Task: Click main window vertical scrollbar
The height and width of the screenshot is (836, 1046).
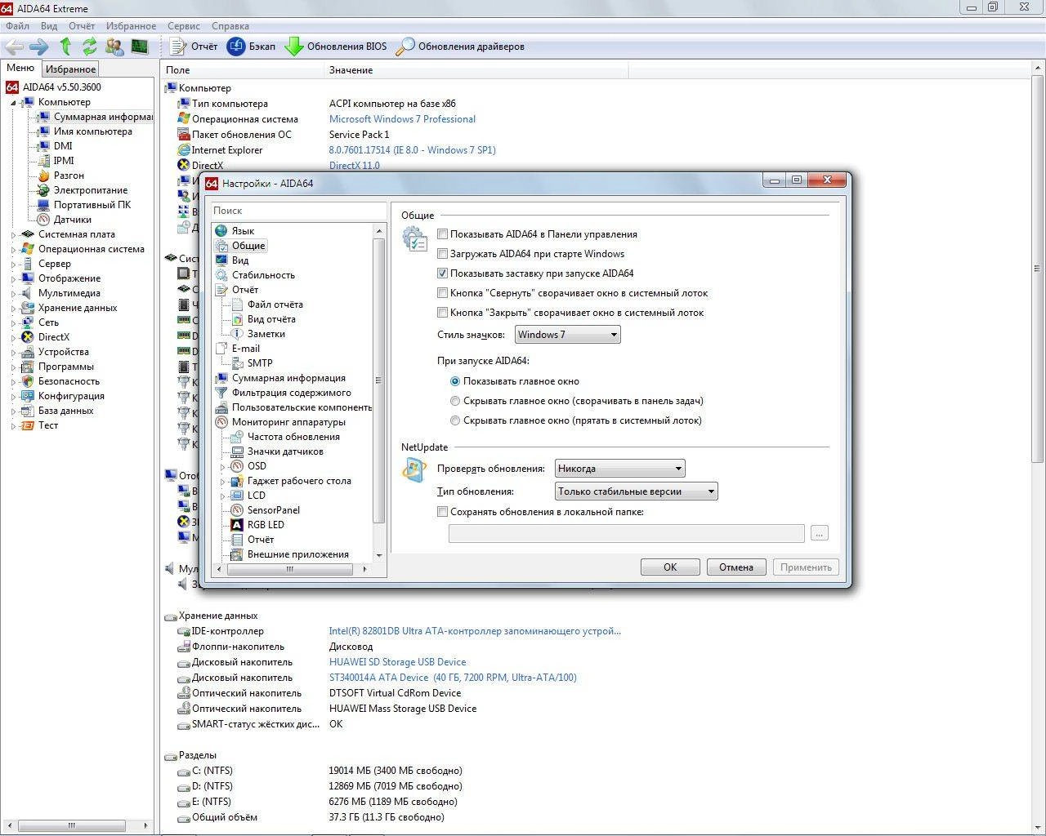Action: 1038,268
